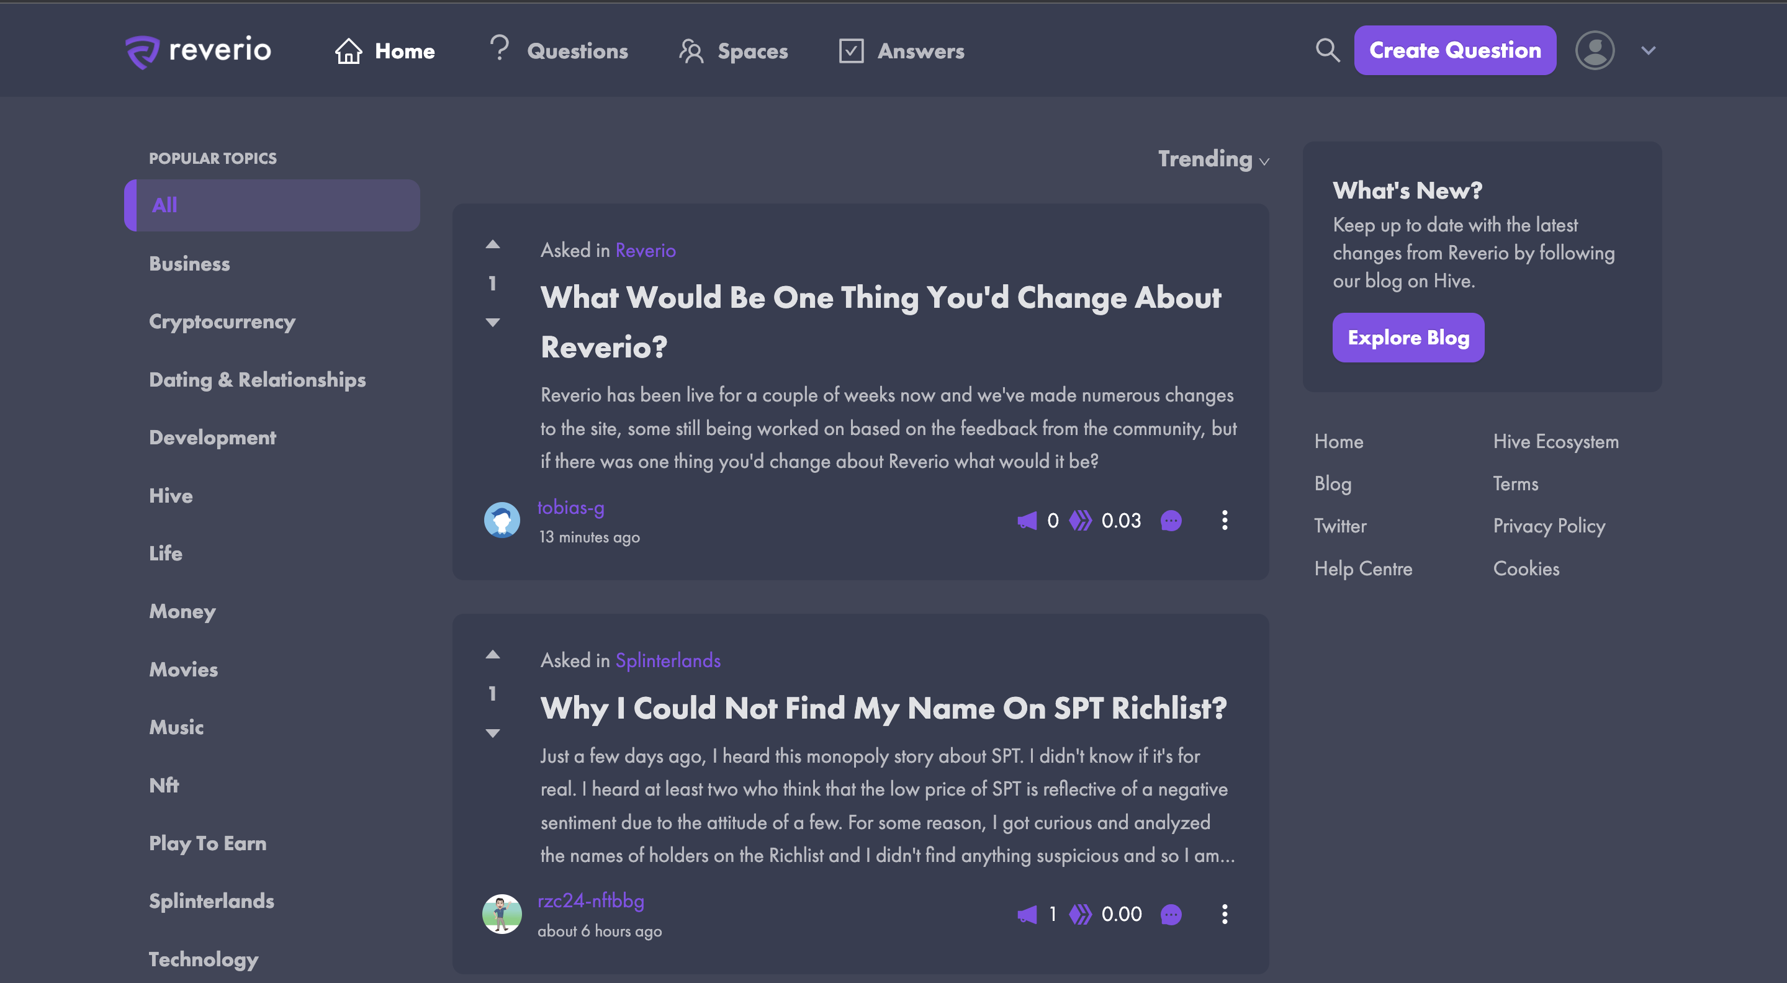
Task: Click the footer Twitter link
Action: (x=1340, y=526)
